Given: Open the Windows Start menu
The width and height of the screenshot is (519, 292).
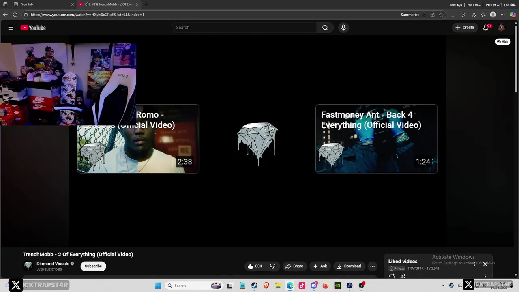Looking at the screenshot, I should 158,286.
